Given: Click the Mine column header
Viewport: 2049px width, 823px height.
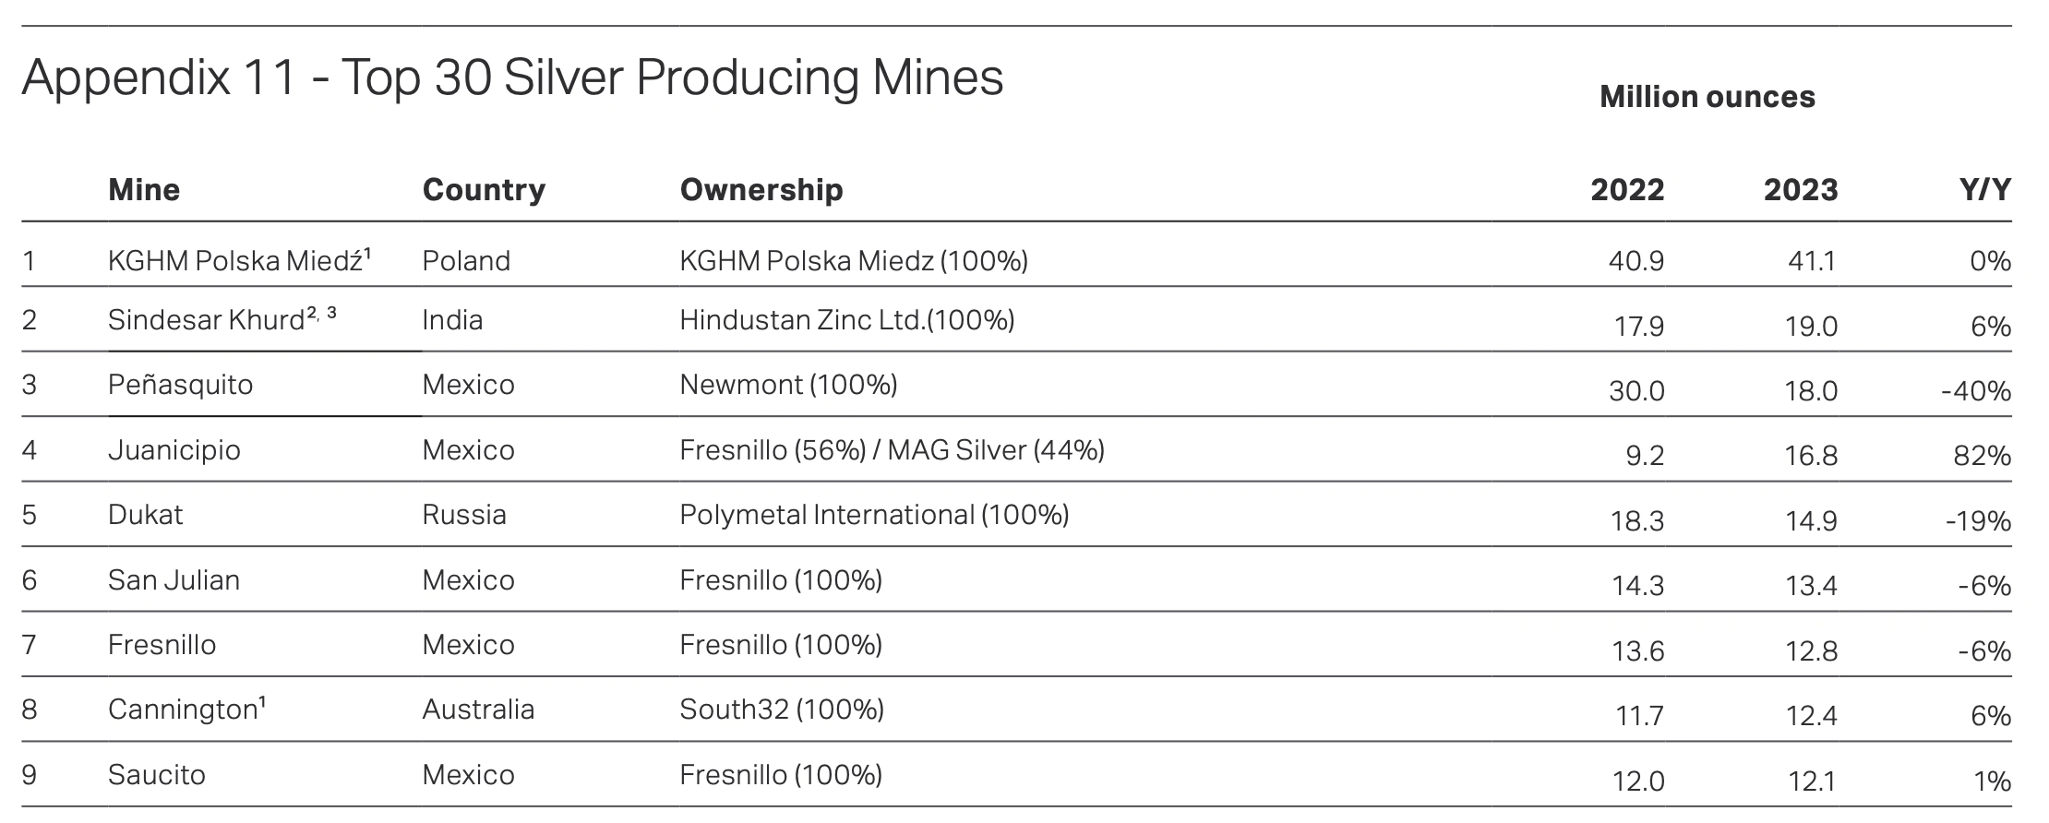Looking at the screenshot, I should coord(144,189).
